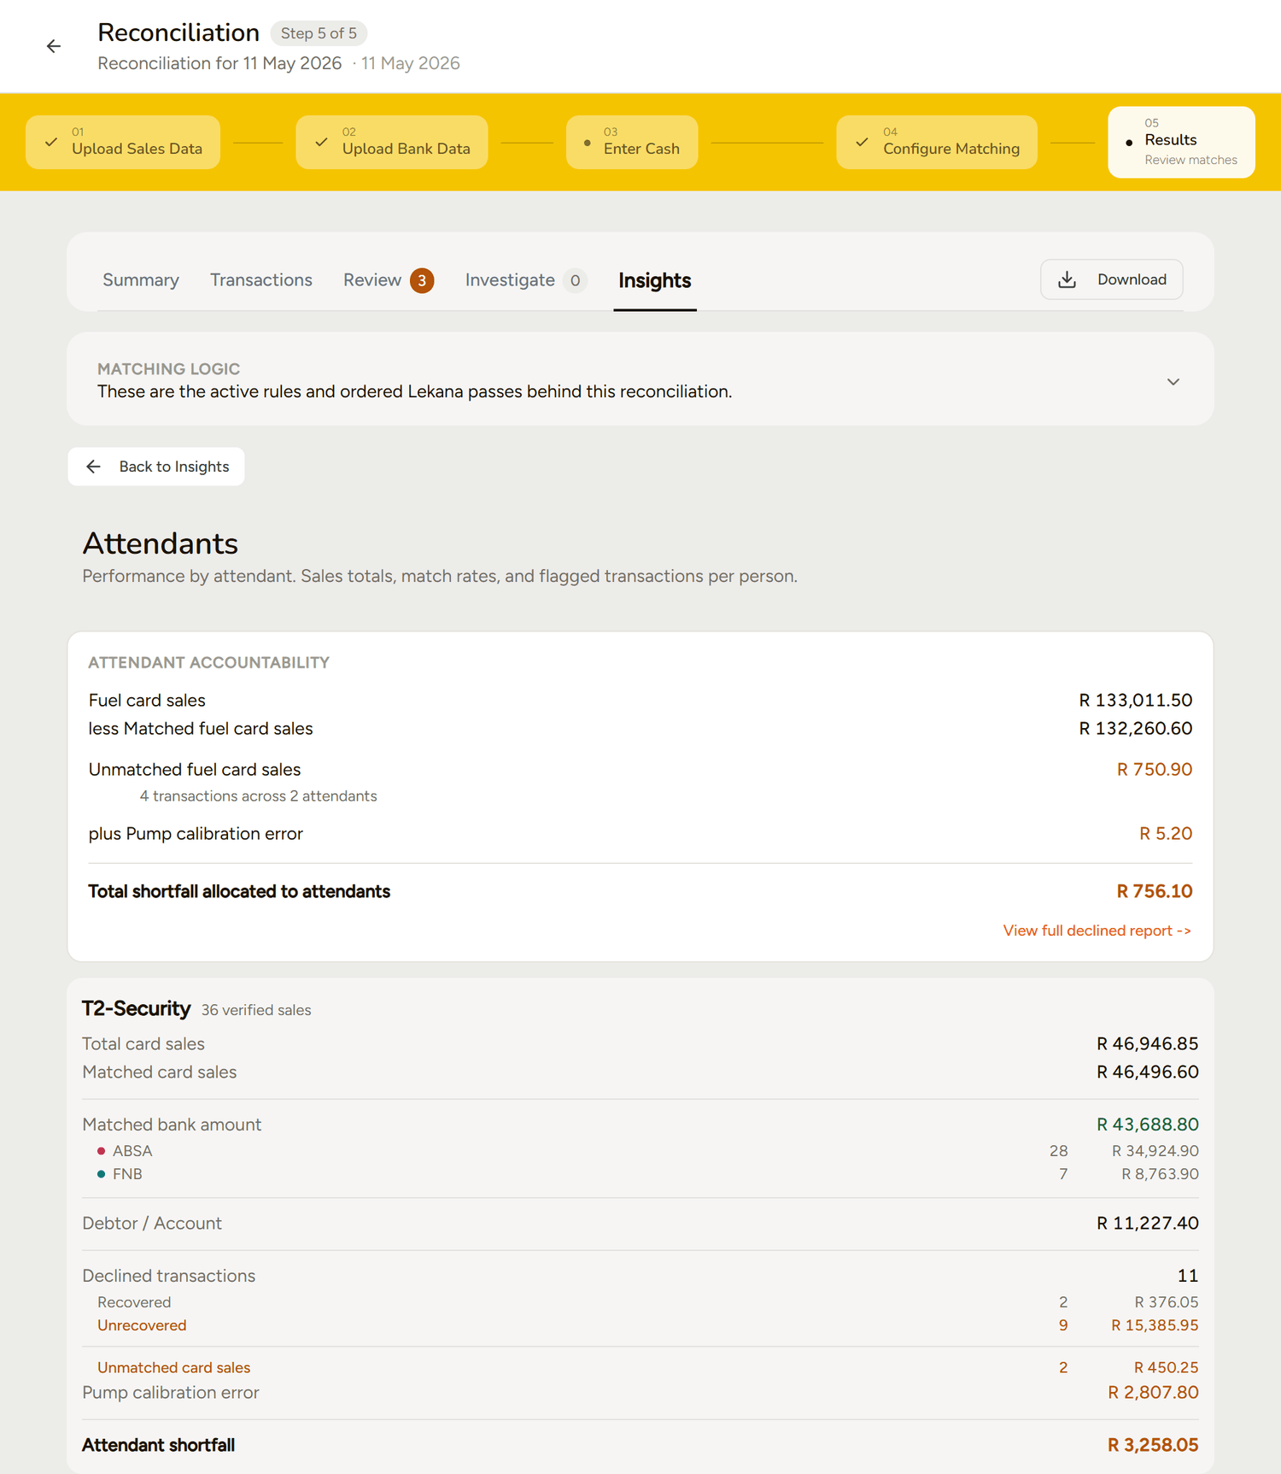Click the Unrecovered row label
The image size is (1281, 1474).
[142, 1325]
